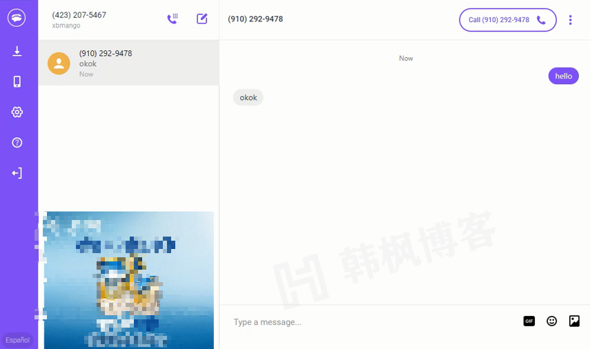Click the Type a message input field

tap(373, 322)
